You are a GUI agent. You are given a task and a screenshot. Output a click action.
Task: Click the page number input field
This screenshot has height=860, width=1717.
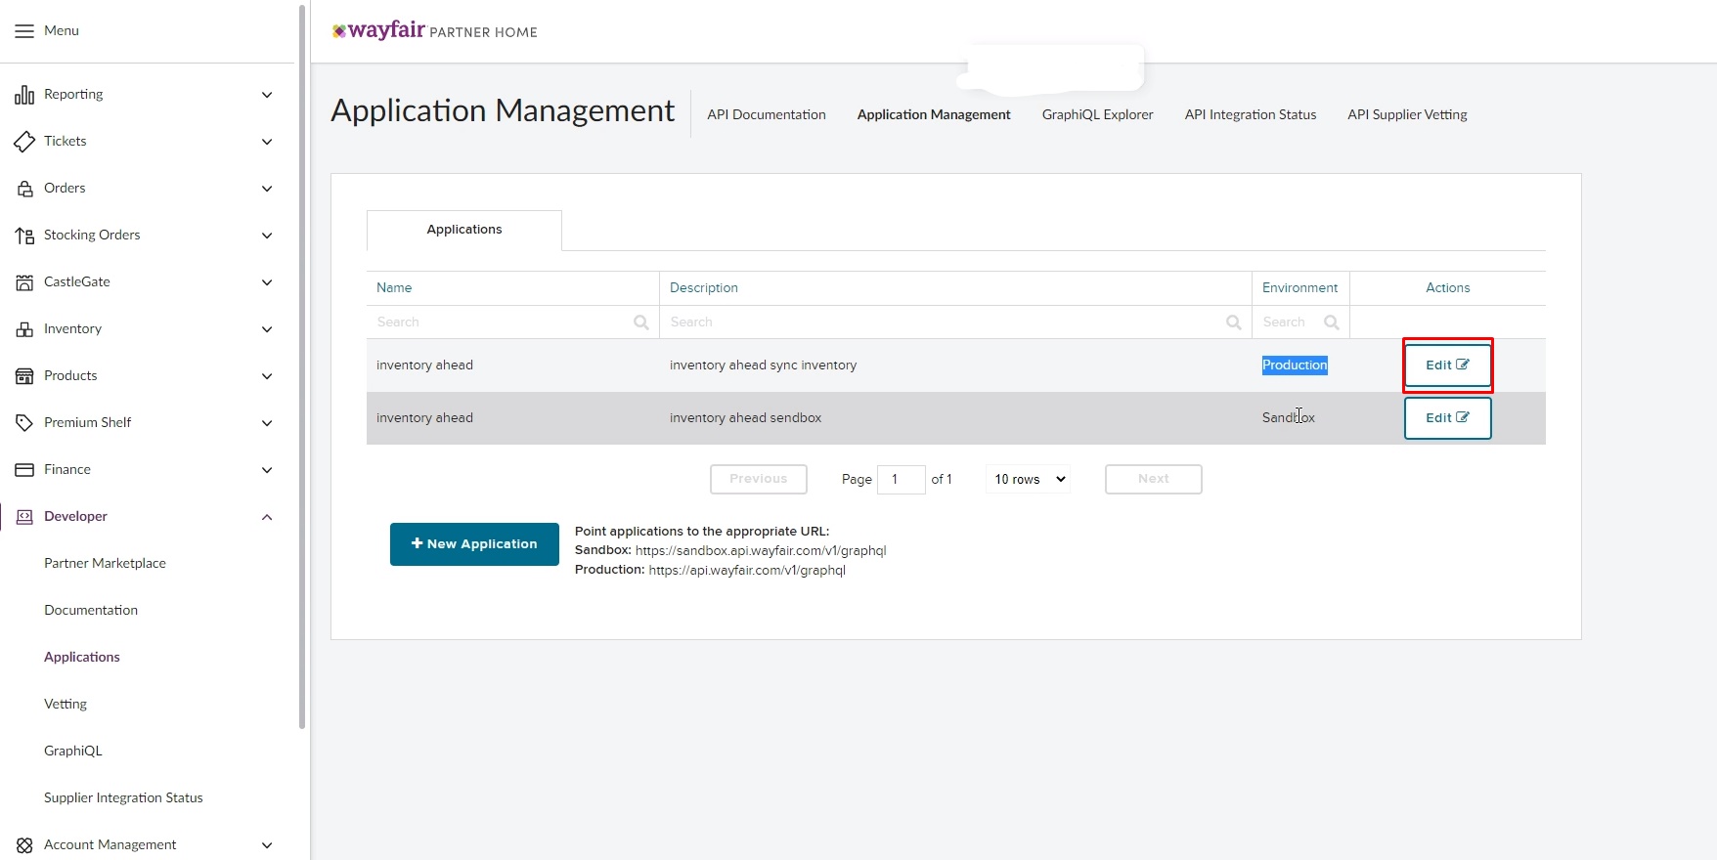pyautogui.click(x=901, y=479)
